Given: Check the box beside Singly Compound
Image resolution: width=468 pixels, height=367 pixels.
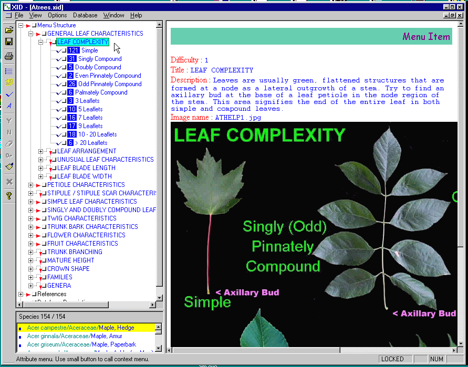Looking at the screenshot, I should pyautogui.click(x=64, y=59).
